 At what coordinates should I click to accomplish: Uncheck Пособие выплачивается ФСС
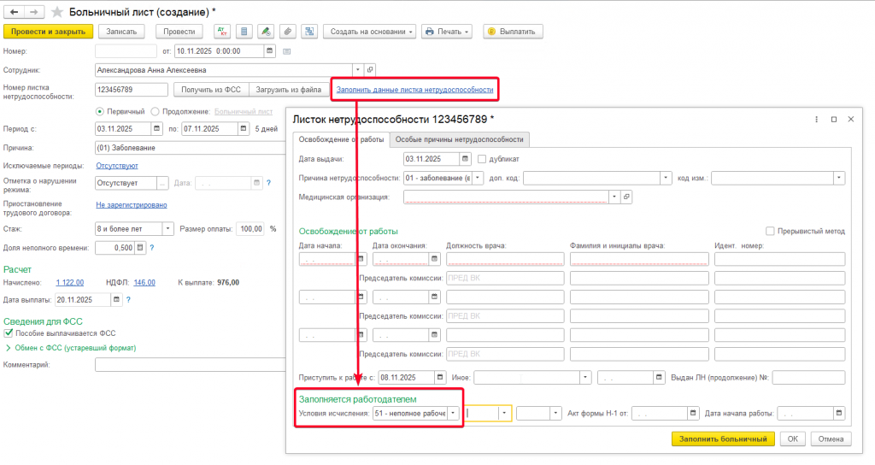pyautogui.click(x=9, y=333)
